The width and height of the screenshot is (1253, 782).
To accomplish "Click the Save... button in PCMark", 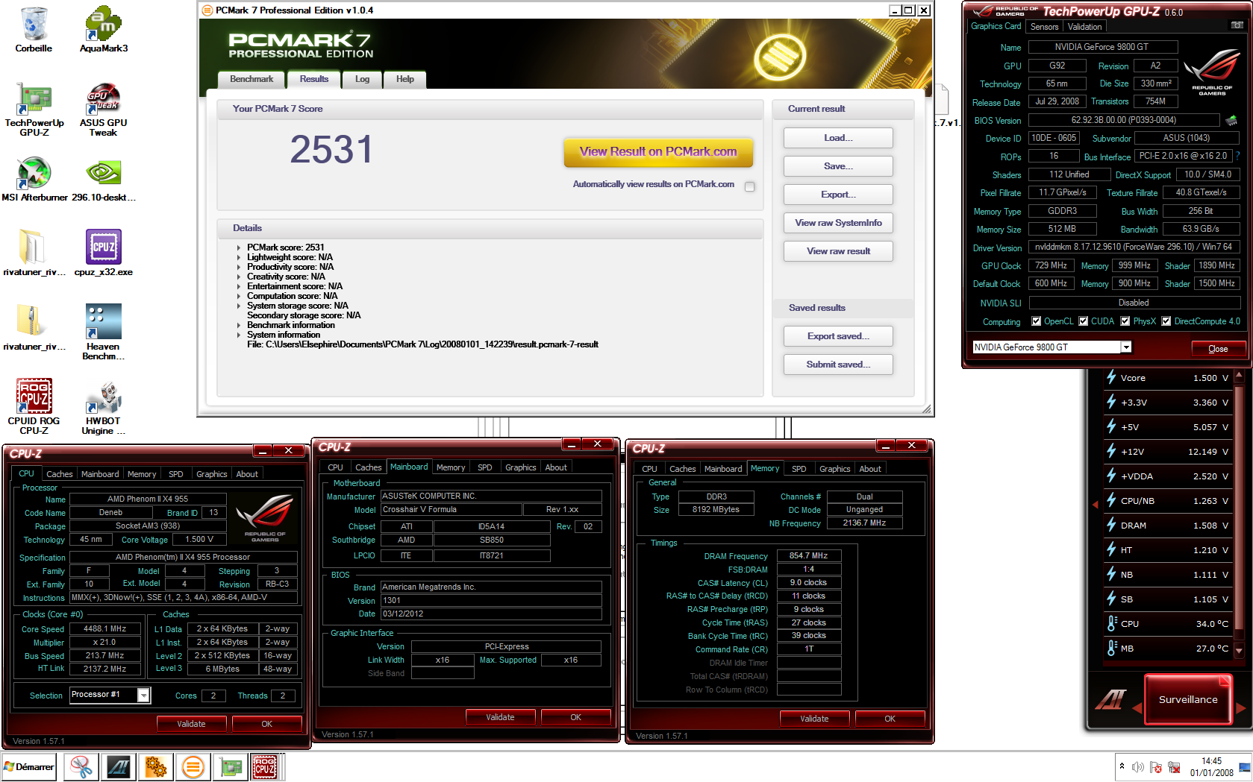I will coord(838,166).
